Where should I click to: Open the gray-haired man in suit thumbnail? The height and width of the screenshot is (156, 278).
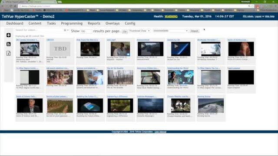(30, 106)
